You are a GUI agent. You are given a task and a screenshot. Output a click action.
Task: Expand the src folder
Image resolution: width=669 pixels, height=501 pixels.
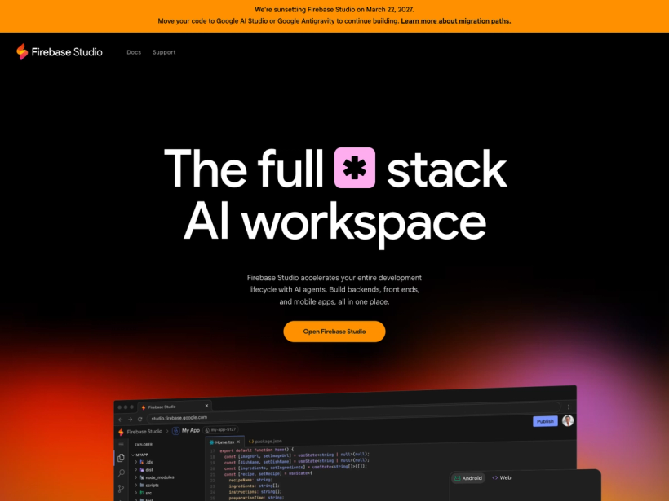click(145, 493)
